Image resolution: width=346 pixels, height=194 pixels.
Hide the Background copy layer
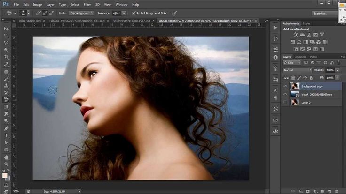pos(285,86)
